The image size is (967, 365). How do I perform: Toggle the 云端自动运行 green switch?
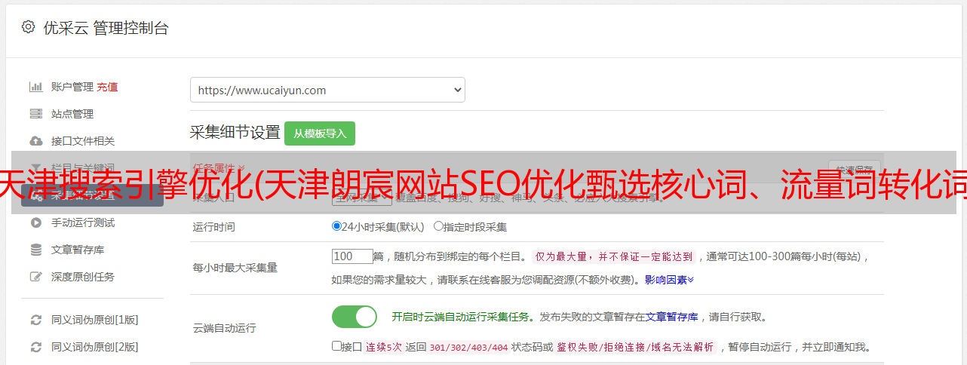click(355, 317)
